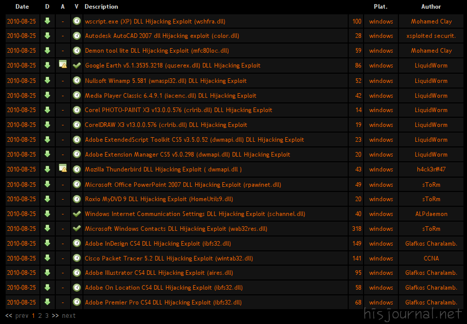
Task: Click verified checkmark for Google Earth exploit
Action: point(77,65)
